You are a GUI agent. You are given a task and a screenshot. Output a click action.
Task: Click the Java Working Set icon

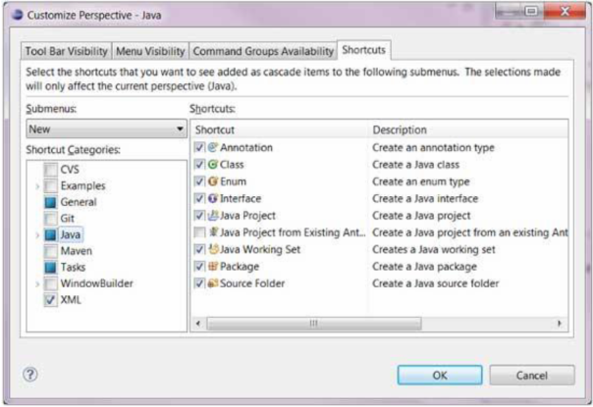[x=213, y=250]
